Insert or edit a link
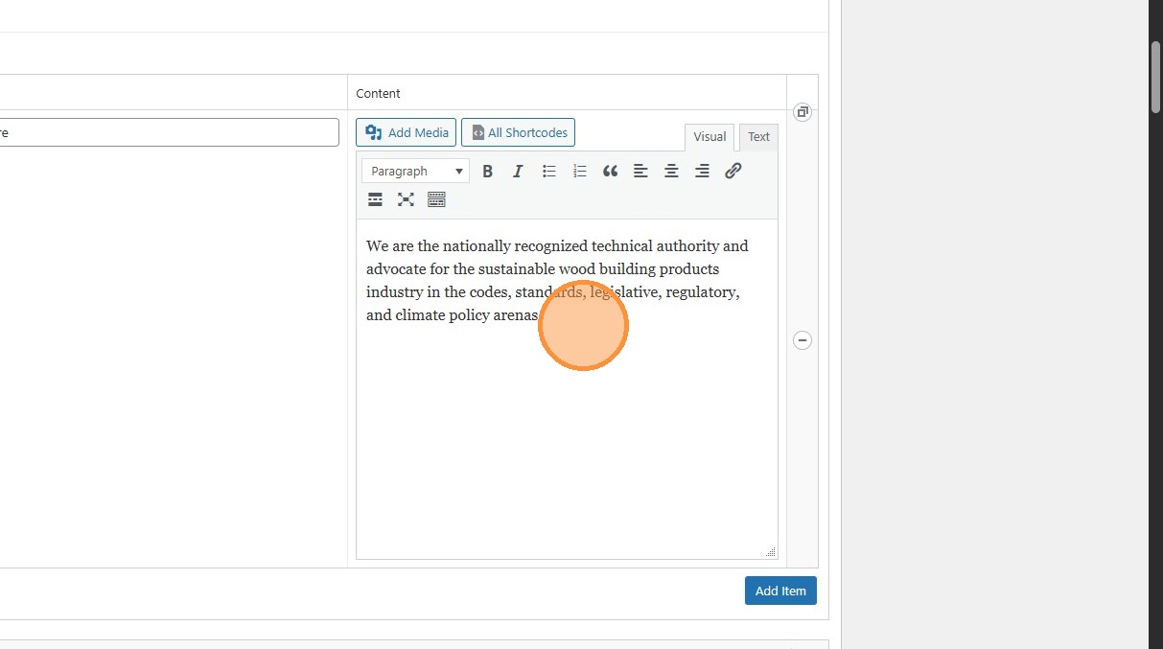1163x649 pixels. point(733,171)
